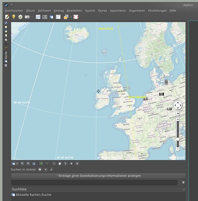Click the arrow icon next to Suchen in Gebiet

point(46,170)
